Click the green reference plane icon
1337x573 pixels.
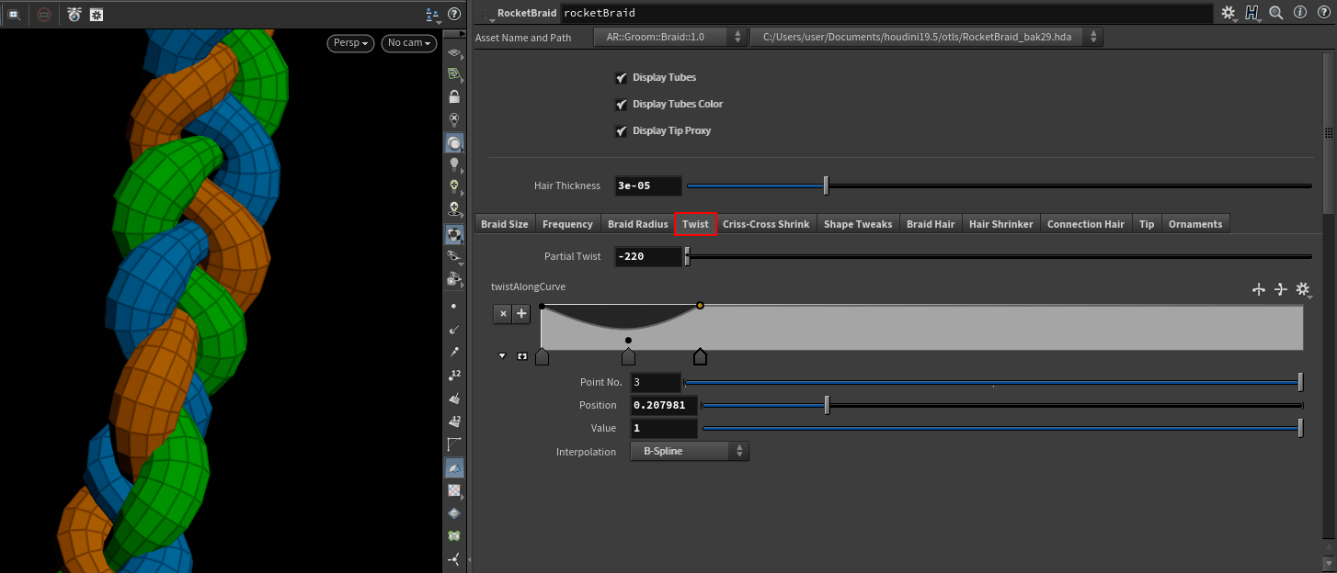click(454, 73)
